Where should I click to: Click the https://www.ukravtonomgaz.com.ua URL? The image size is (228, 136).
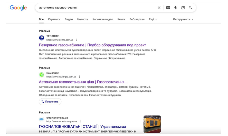(62, 121)
